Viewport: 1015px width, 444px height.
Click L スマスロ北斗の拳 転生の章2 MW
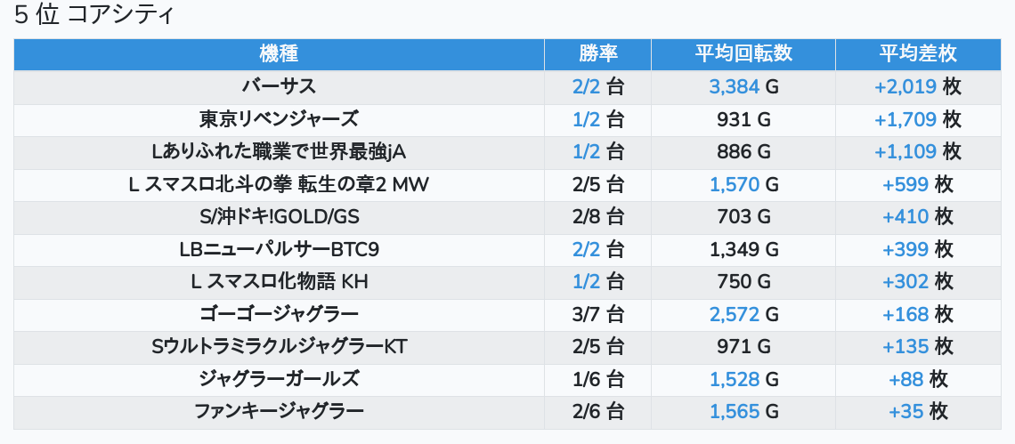(x=279, y=184)
